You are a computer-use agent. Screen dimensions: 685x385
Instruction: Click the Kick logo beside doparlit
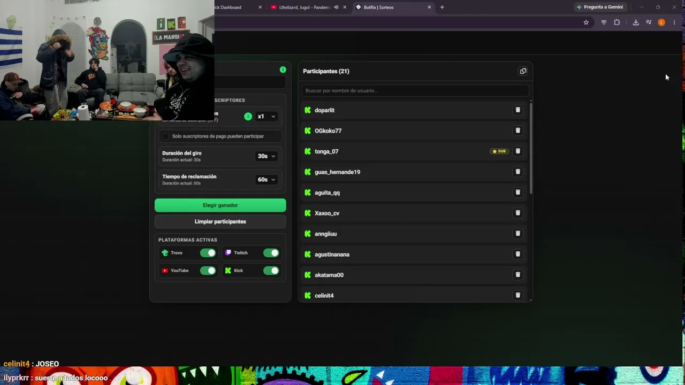308,110
